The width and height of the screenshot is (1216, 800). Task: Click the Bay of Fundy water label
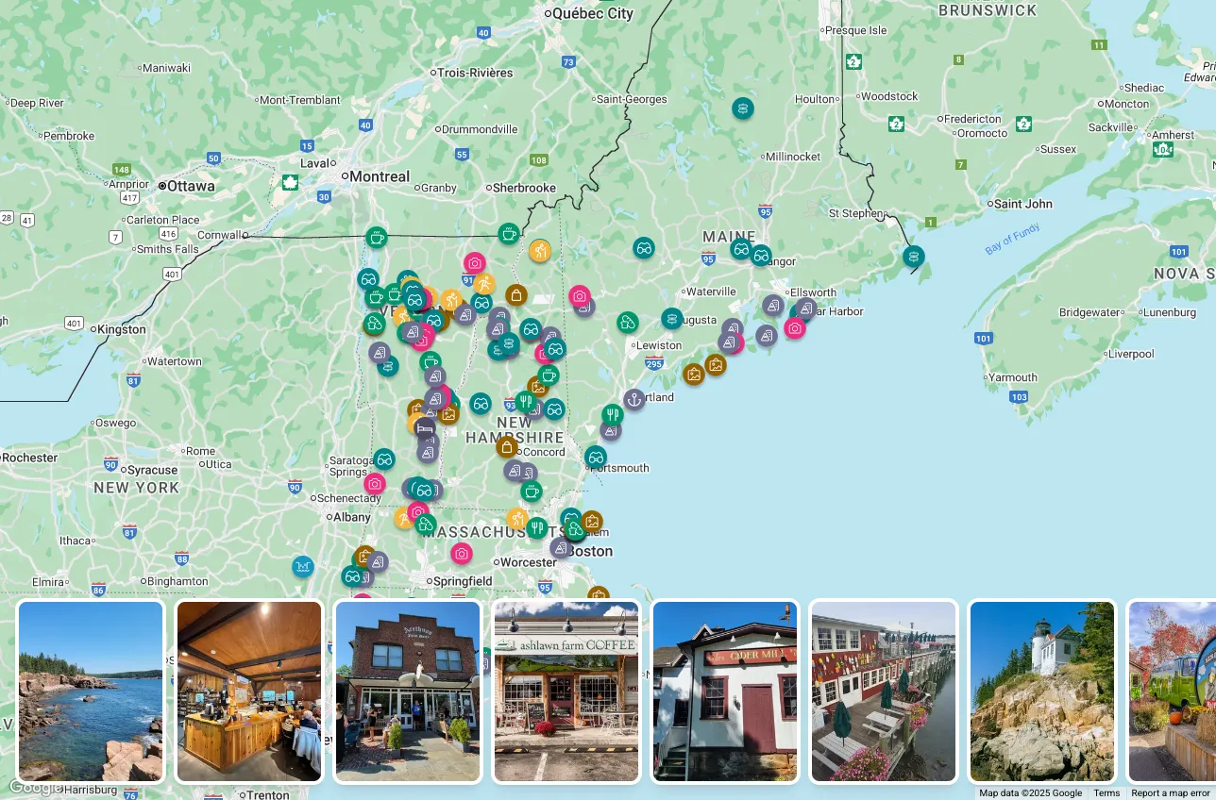pyautogui.click(x=1012, y=240)
